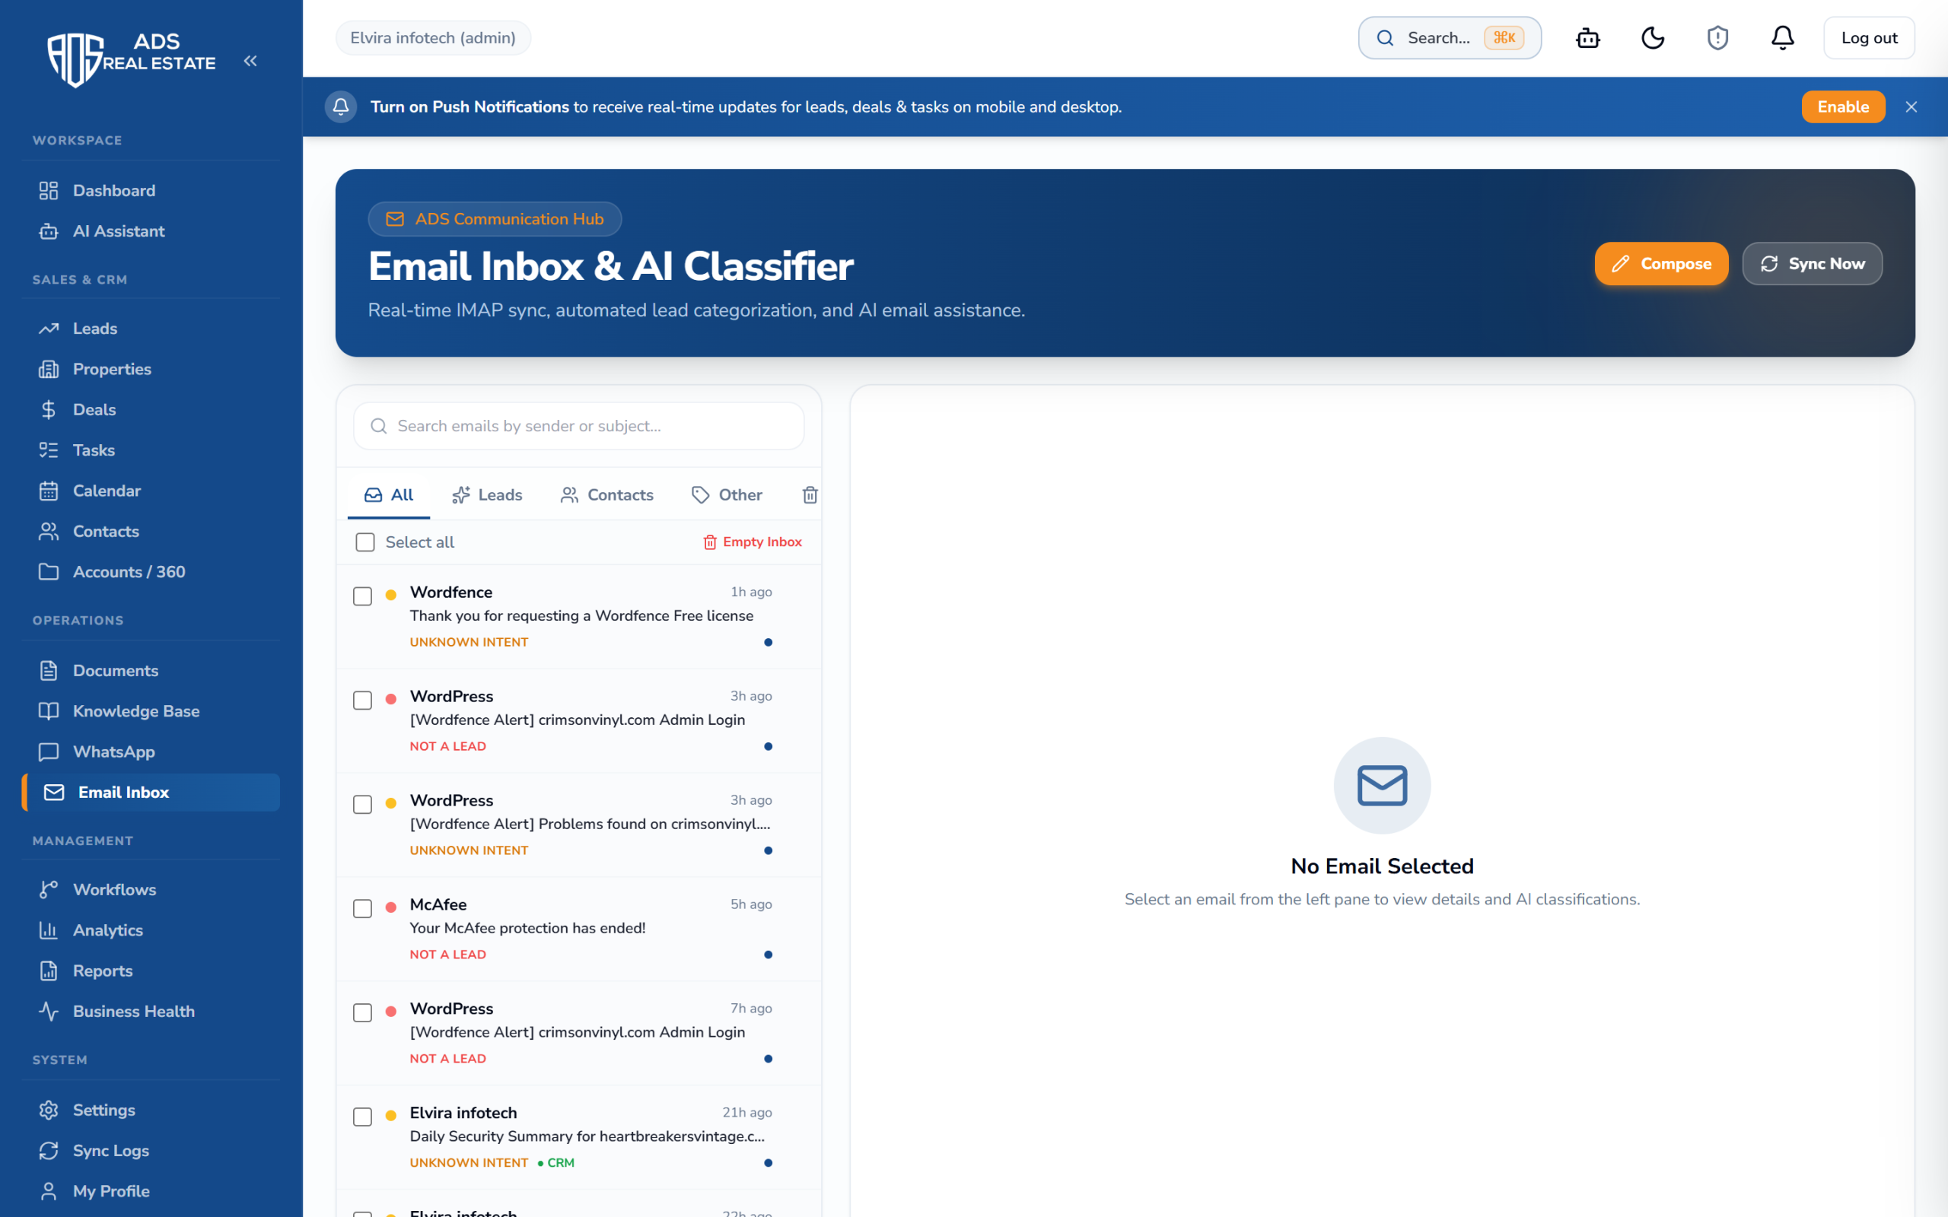Enable push notifications
Screen dimensions: 1948x1217
point(1843,107)
